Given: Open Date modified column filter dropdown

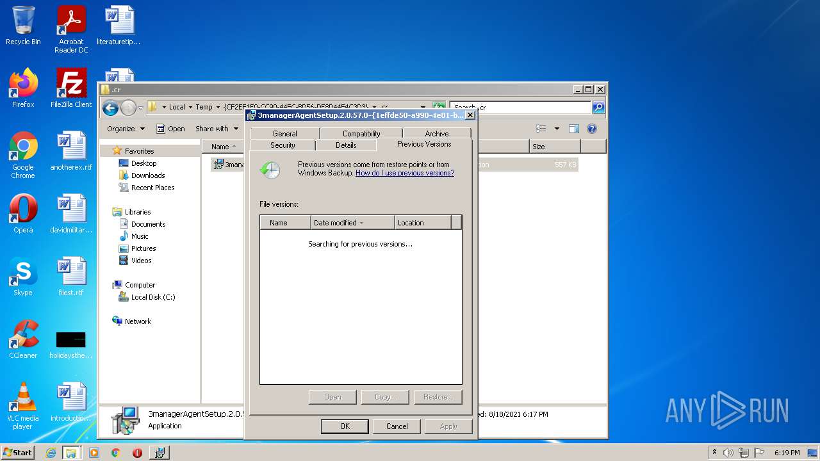Looking at the screenshot, I should point(361,223).
